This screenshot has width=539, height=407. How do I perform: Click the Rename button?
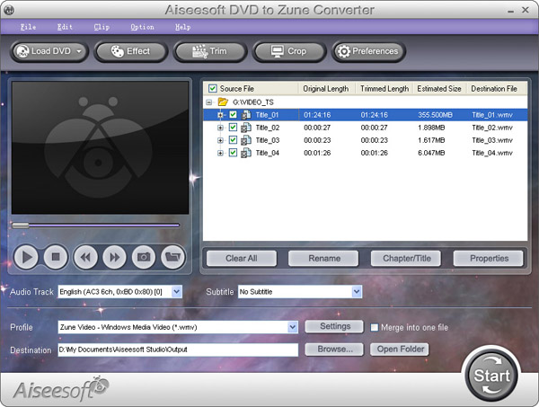[323, 258]
